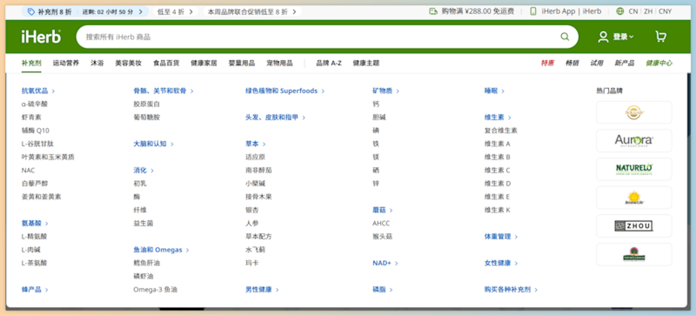Select the 食品百货 navigation tab

[x=166, y=63]
